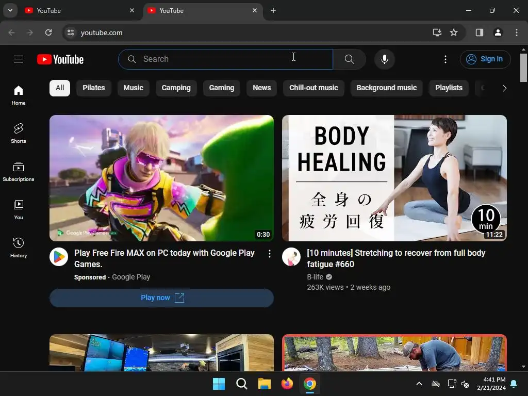Start voice search with microphone icon

coord(384,59)
